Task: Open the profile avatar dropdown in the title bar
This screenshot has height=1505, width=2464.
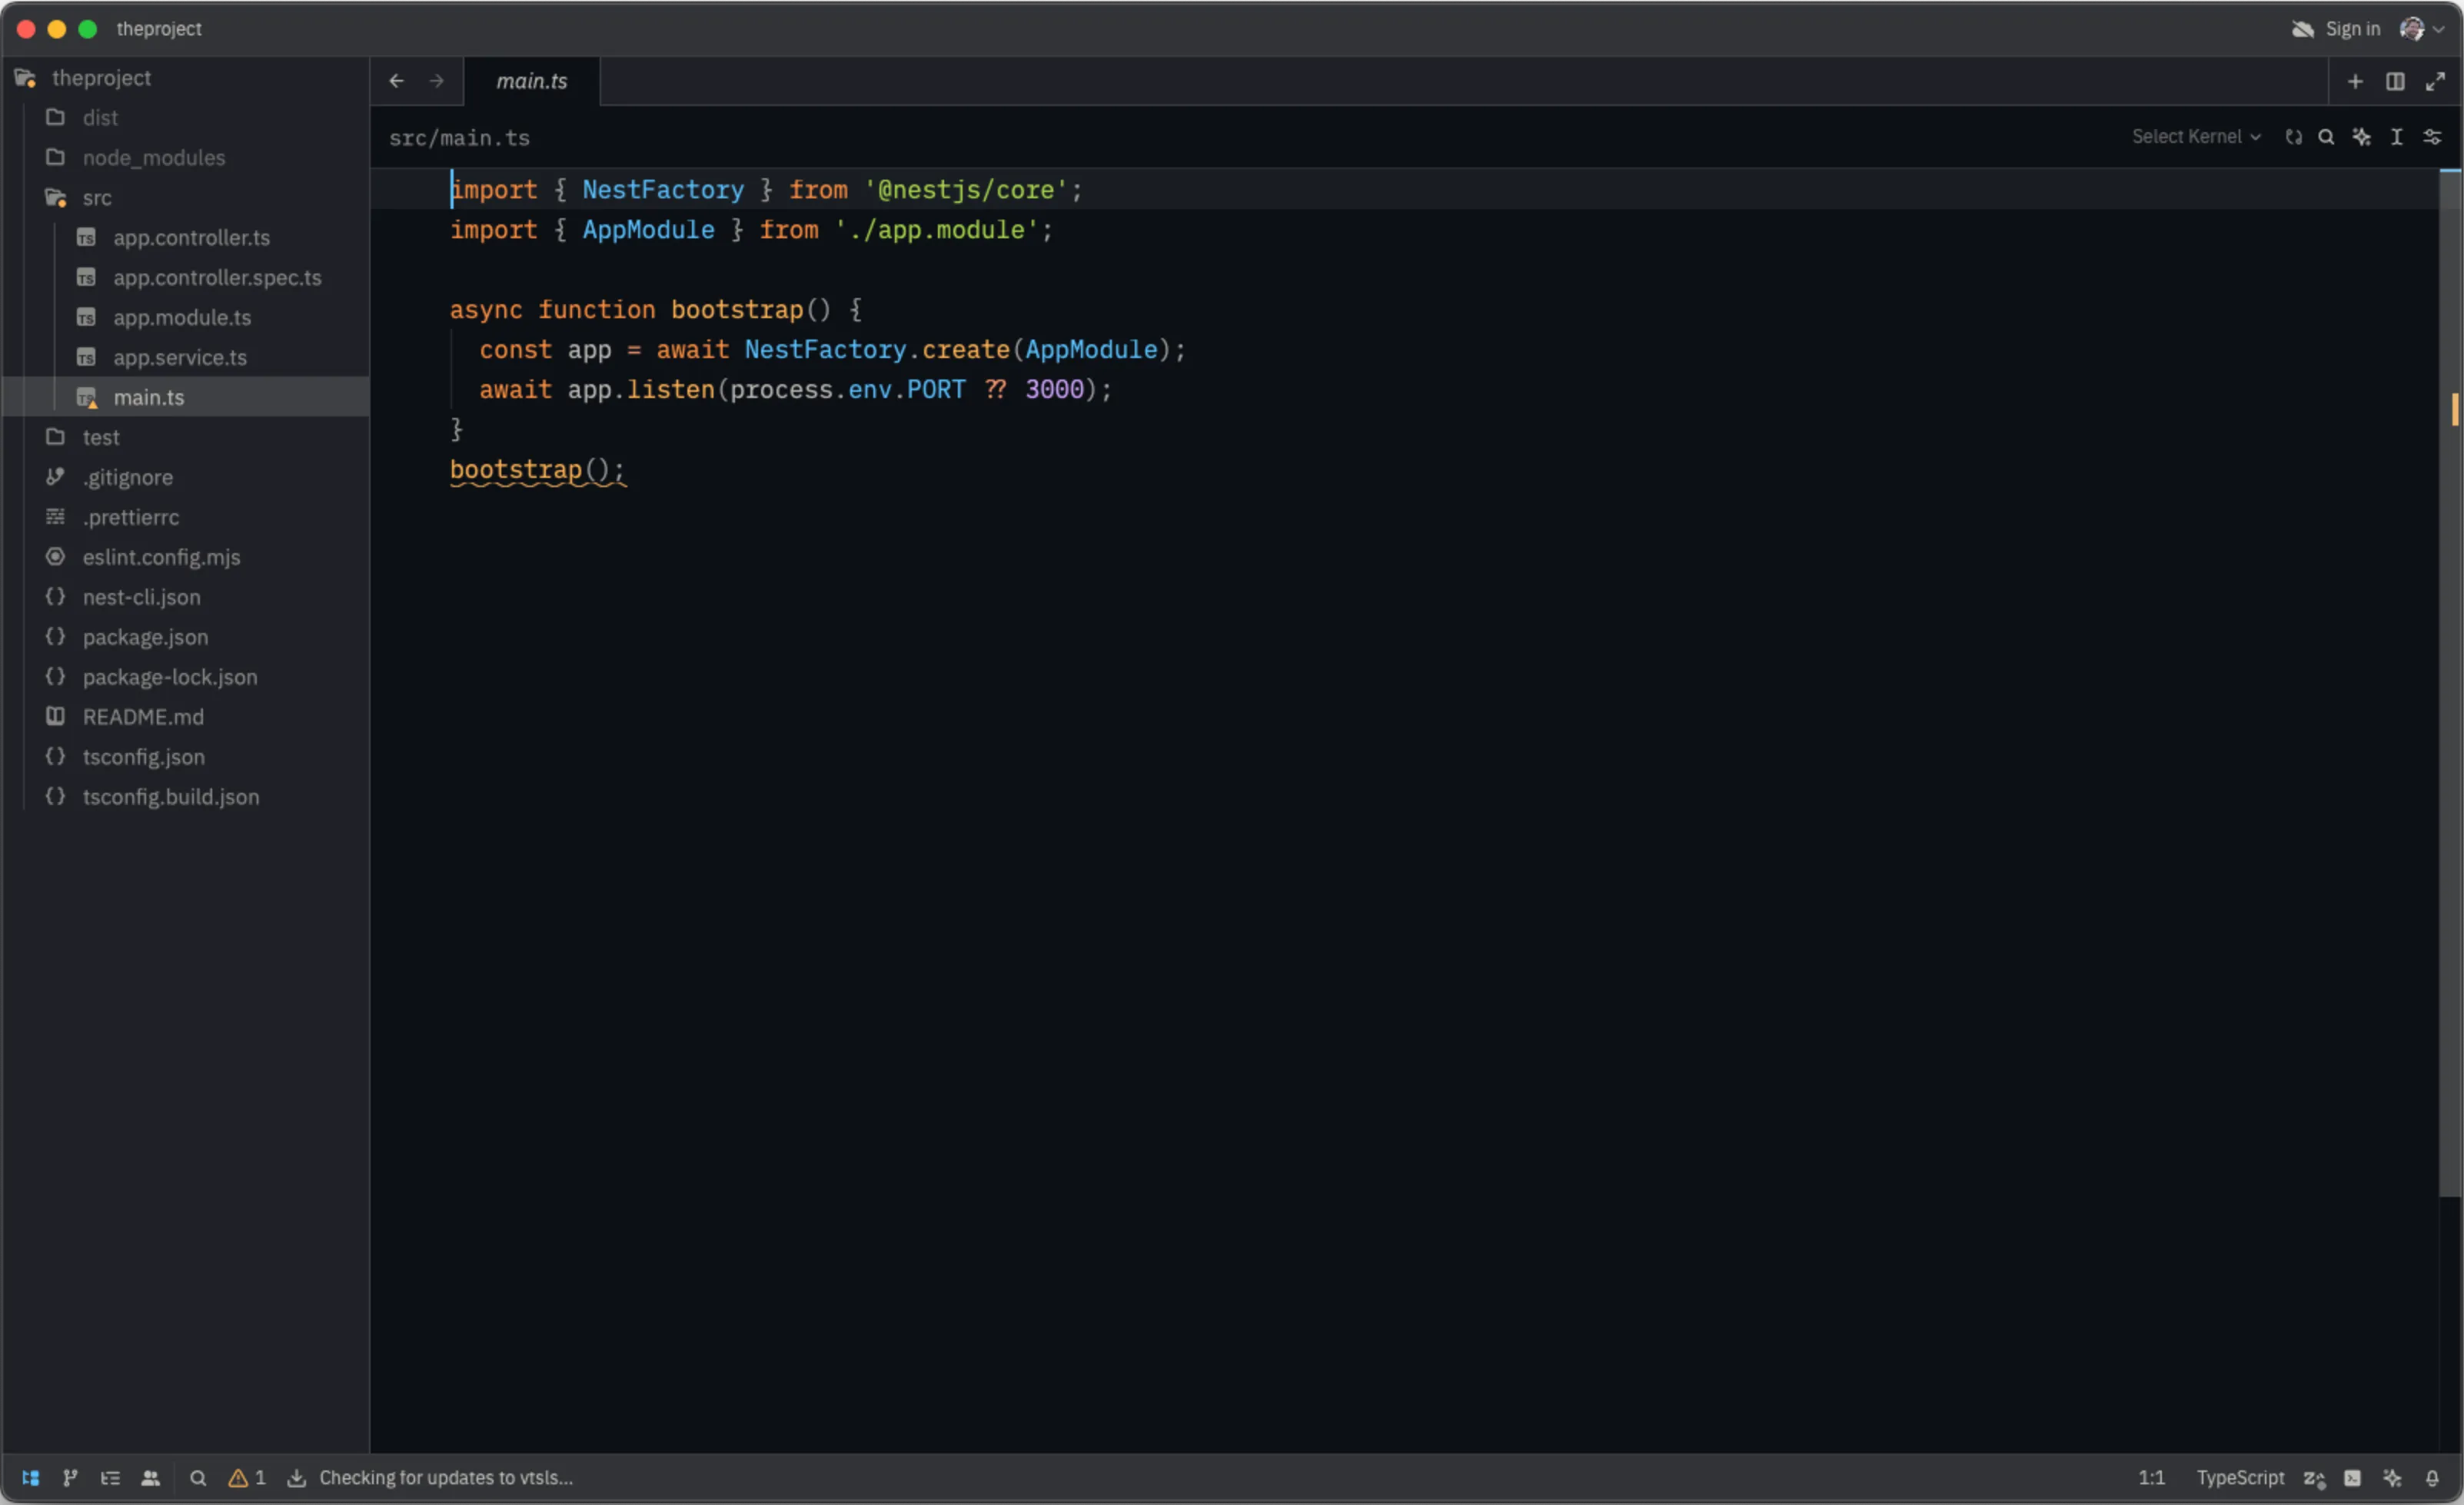Action: pos(2420,29)
